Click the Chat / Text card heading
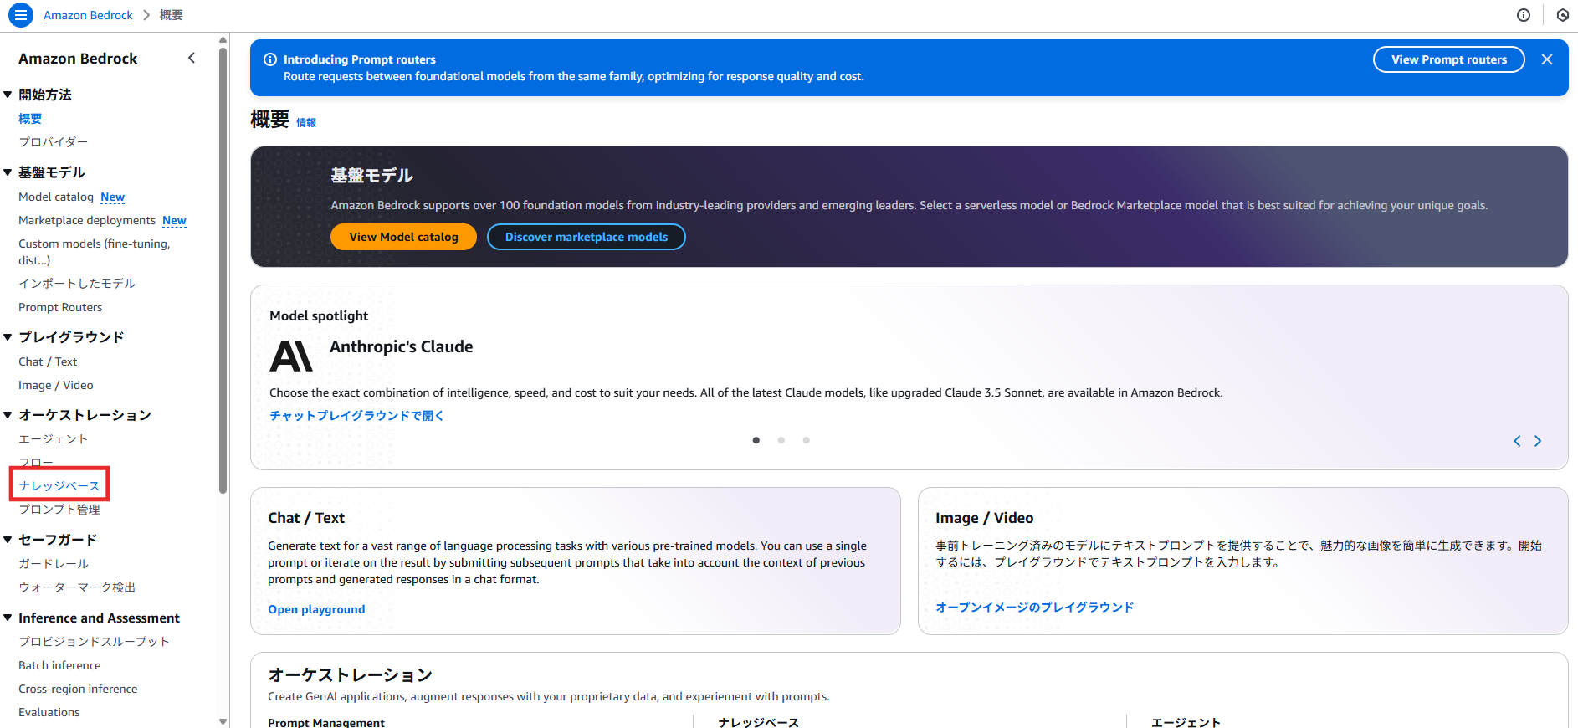Viewport: 1578px width, 728px height. [x=306, y=518]
